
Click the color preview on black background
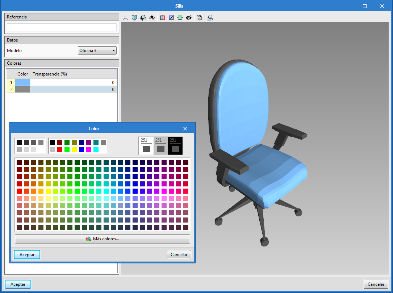point(175,146)
